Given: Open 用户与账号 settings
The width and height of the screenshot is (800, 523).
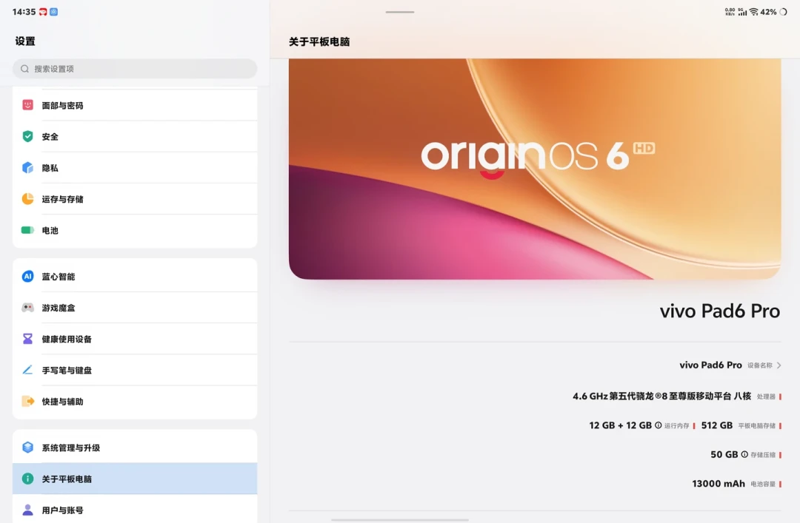Looking at the screenshot, I should pos(135,509).
